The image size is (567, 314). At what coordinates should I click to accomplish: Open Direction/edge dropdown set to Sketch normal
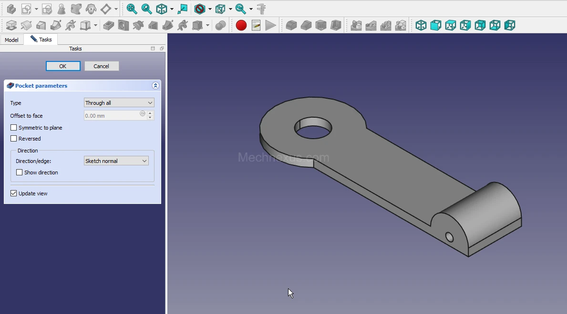click(116, 161)
